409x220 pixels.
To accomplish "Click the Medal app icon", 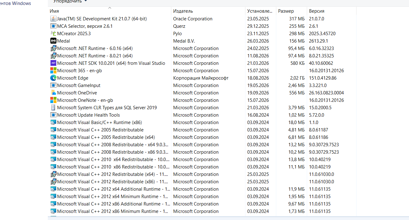I will 53,41.
